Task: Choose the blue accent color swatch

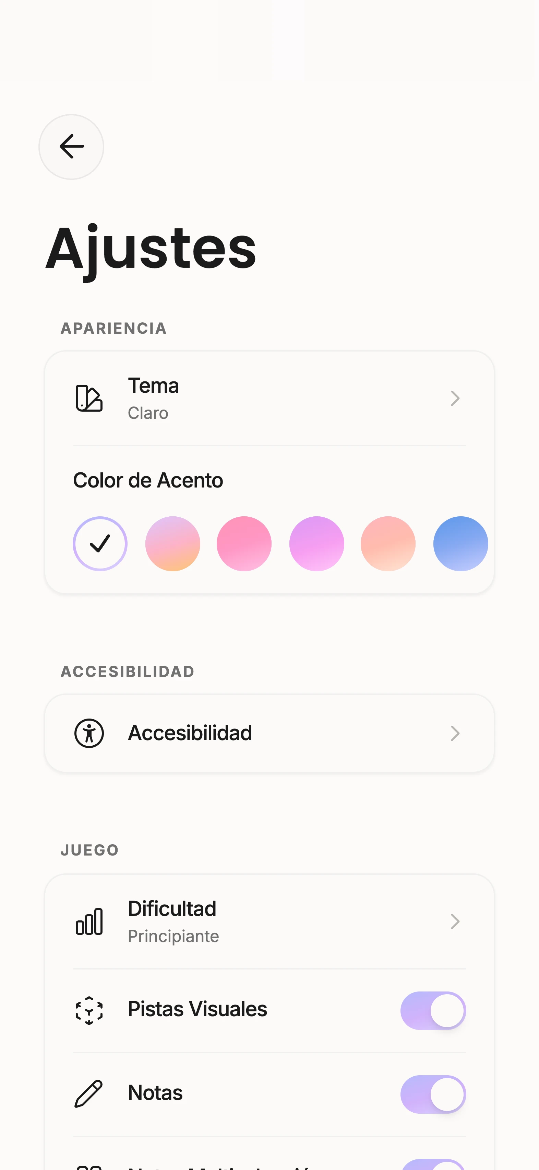Action: pos(460,544)
